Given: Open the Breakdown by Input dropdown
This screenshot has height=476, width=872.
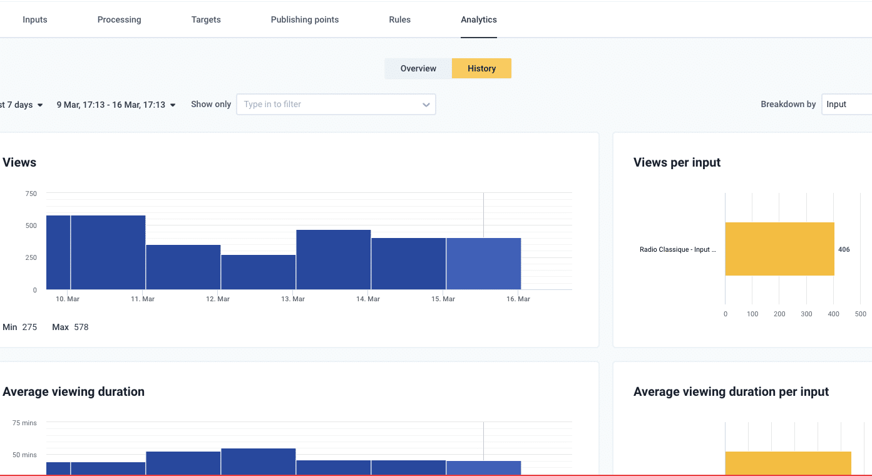Looking at the screenshot, I should (848, 105).
